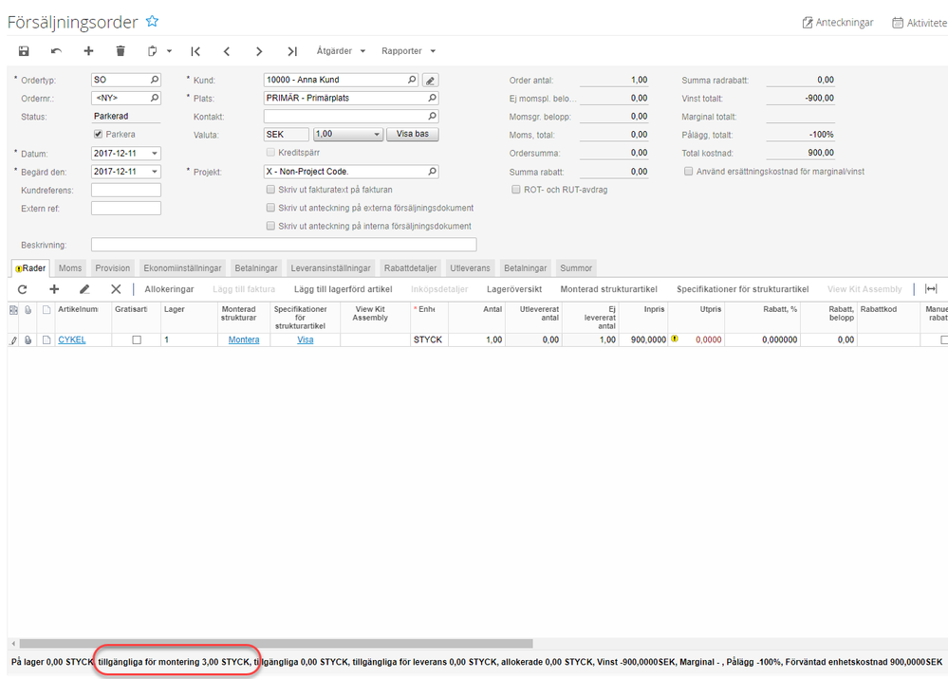
Task: Edit customer with pencil icon beside Kund
Action: (430, 81)
